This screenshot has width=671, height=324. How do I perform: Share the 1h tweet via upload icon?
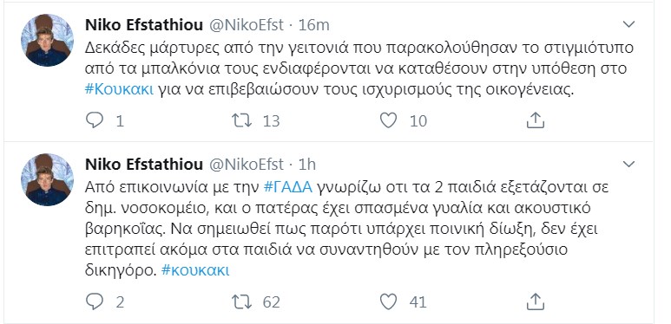tap(535, 301)
